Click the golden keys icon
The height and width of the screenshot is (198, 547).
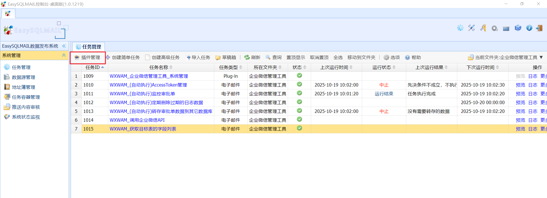click(x=483, y=28)
